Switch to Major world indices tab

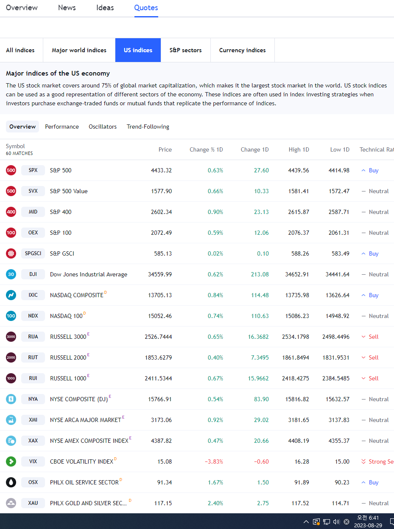[79, 50]
